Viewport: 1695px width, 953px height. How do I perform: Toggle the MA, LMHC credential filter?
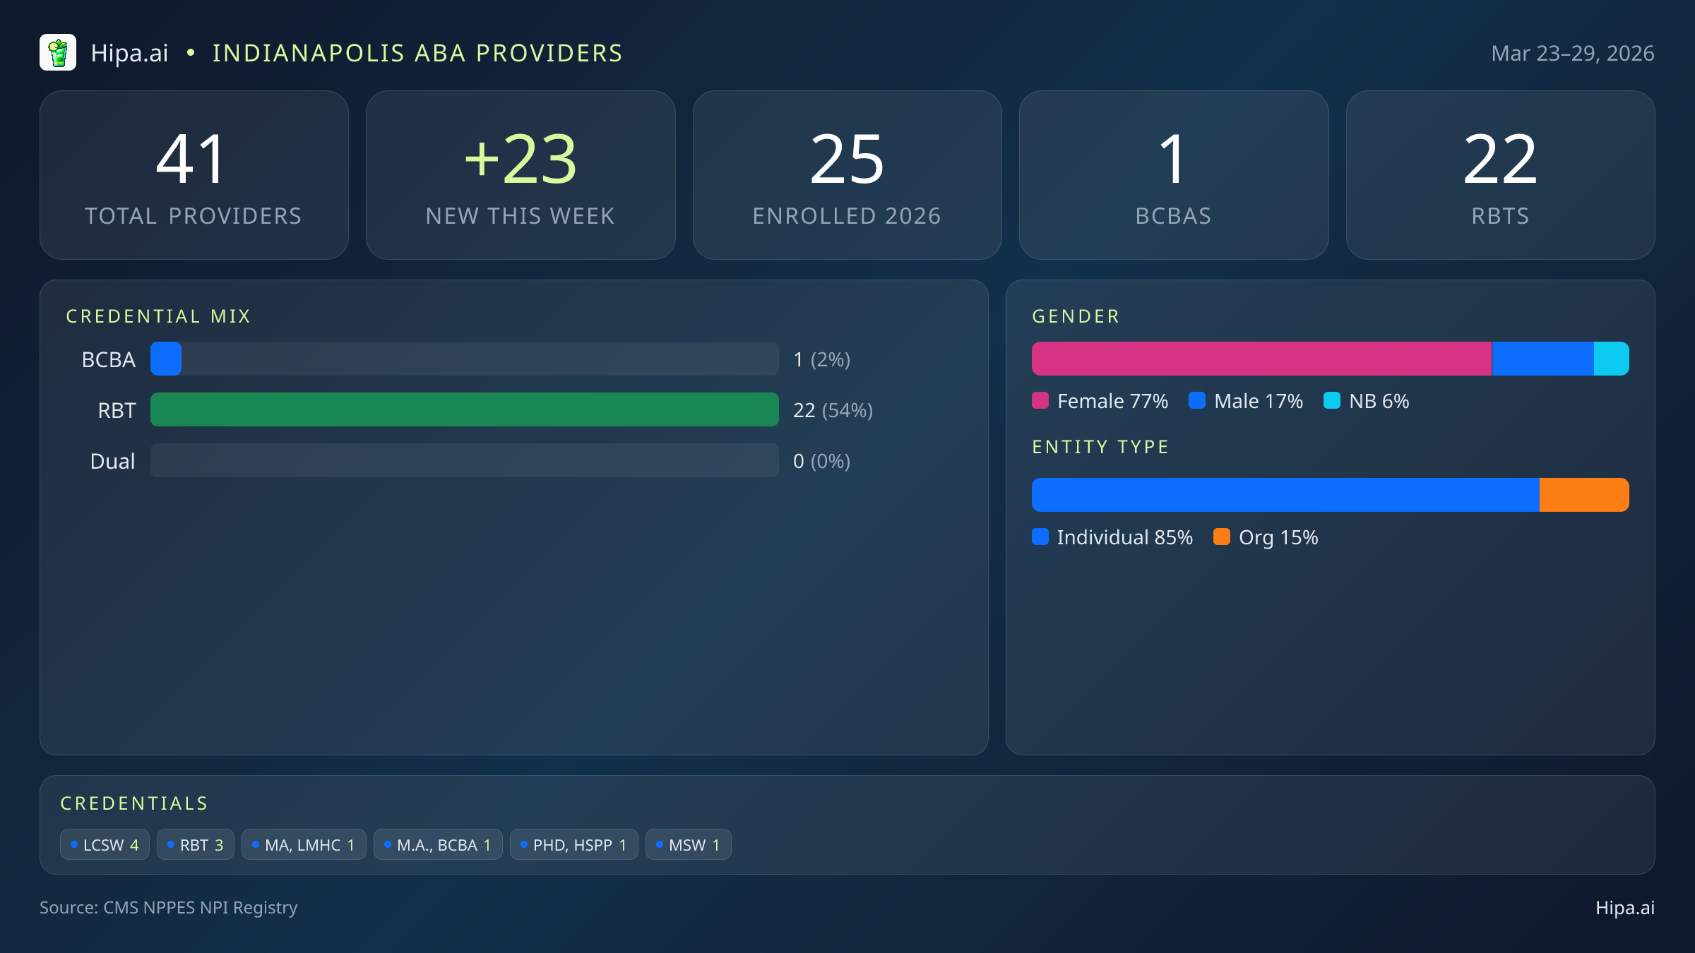(x=304, y=844)
